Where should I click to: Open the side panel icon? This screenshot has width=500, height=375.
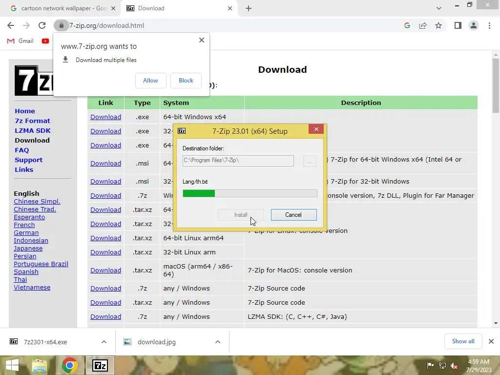click(458, 25)
